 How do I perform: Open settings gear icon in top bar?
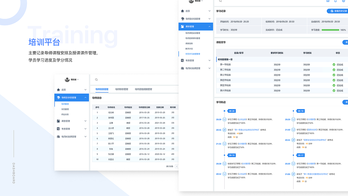click(343, 1)
